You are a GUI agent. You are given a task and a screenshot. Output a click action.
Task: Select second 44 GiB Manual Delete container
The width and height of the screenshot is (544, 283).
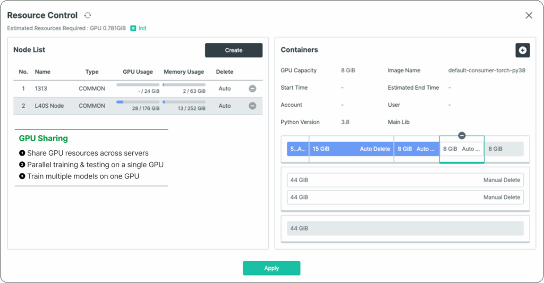click(405, 197)
